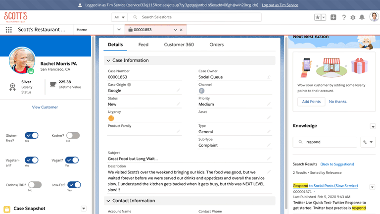Switch to the Details tab

coord(115,45)
